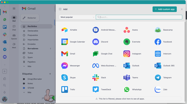
Task: Add the Asana app
Action: click(130, 30)
